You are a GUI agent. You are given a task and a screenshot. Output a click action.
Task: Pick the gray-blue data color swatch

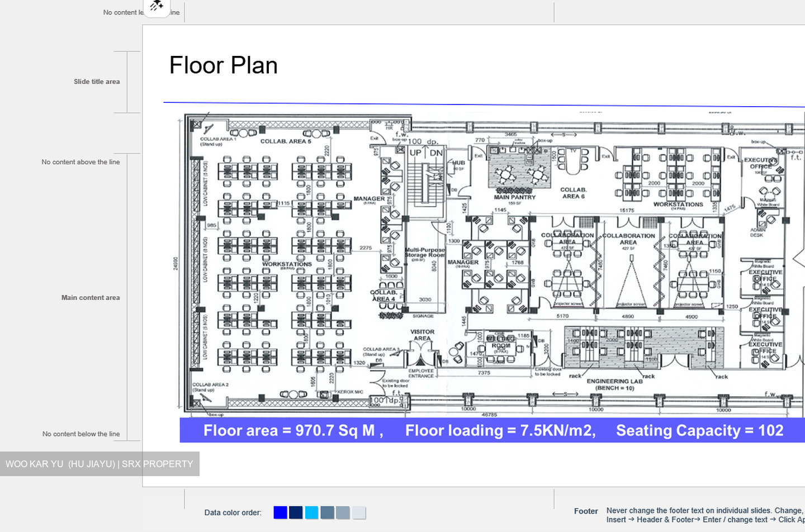point(343,512)
